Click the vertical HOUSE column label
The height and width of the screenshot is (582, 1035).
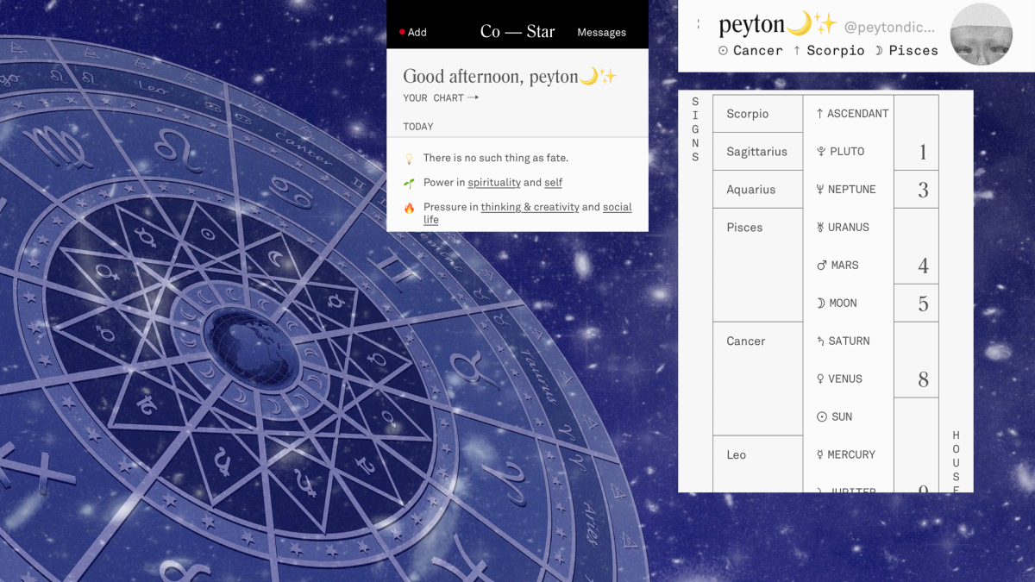(x=956, y=460)
